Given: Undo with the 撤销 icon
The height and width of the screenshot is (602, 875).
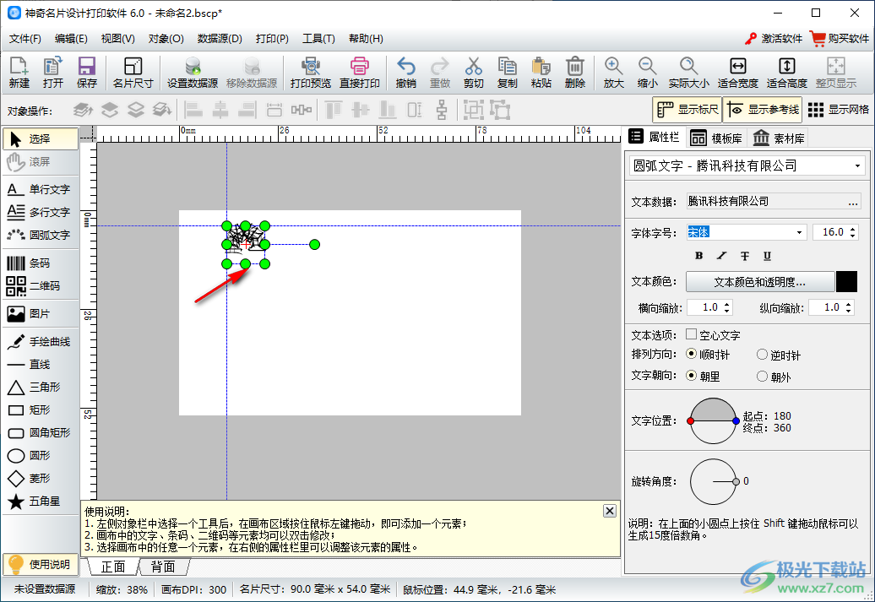Looking at the screenshot, I should (x=405, y=73).
